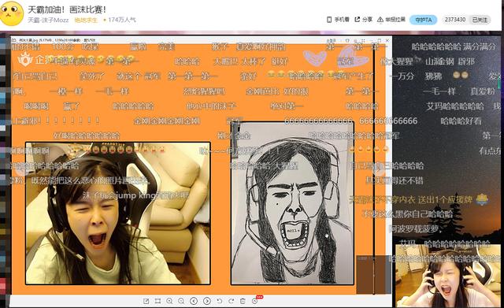Click the streamer webcam overlay
Viewport: 504px width, 308px height.
(448, 276)
